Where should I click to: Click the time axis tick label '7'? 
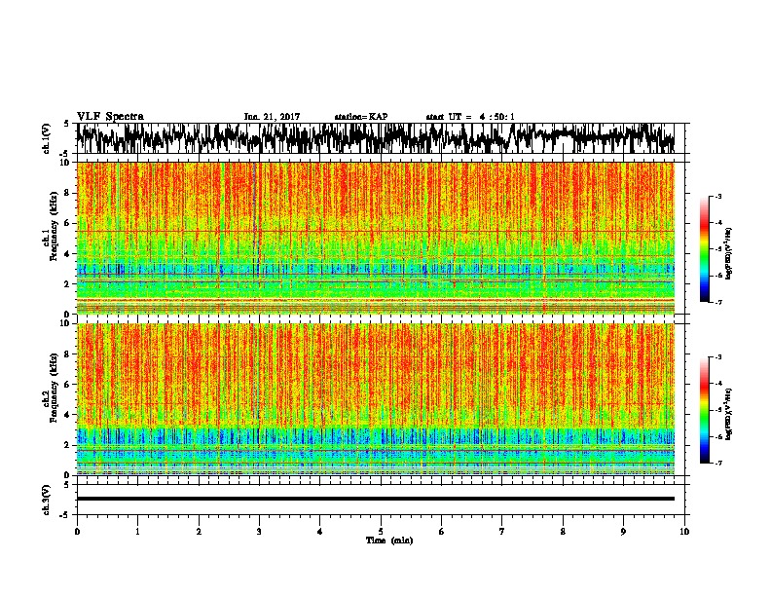pyautogui.click(x=502, y=532)
